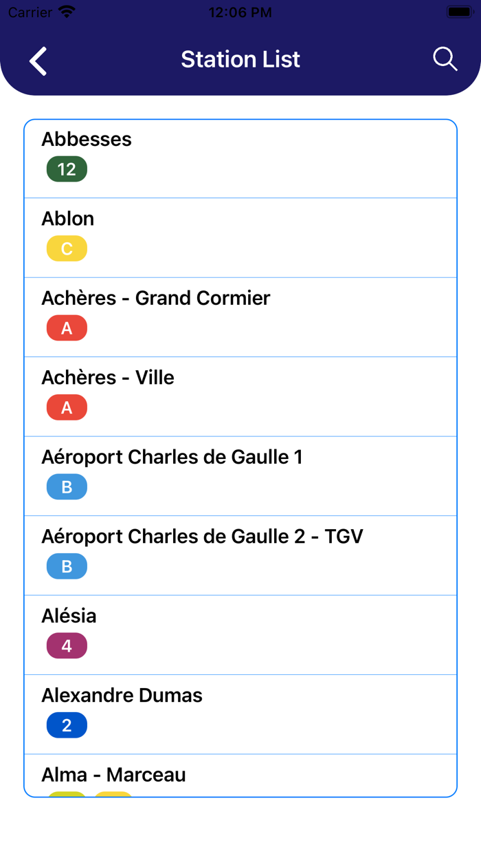Screen dimensions: 481x856
Task: Tap Charles de Gaulle 2's B badge
Action: coord(67,566)
